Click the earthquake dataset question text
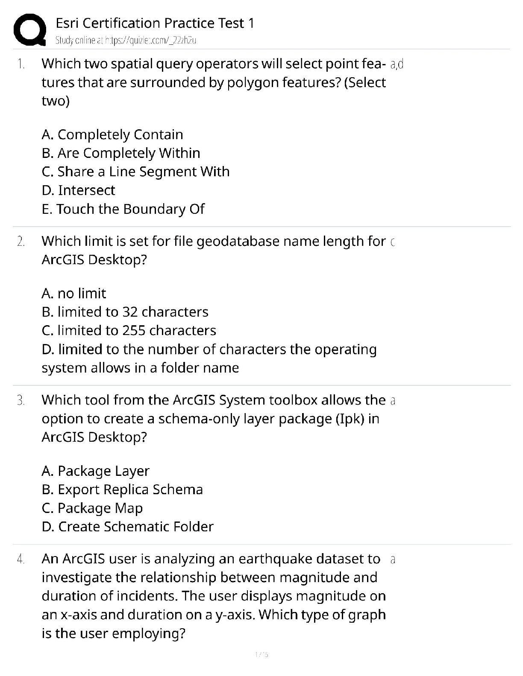The height and width of the screenshot is (676, 523). point(214,596)
